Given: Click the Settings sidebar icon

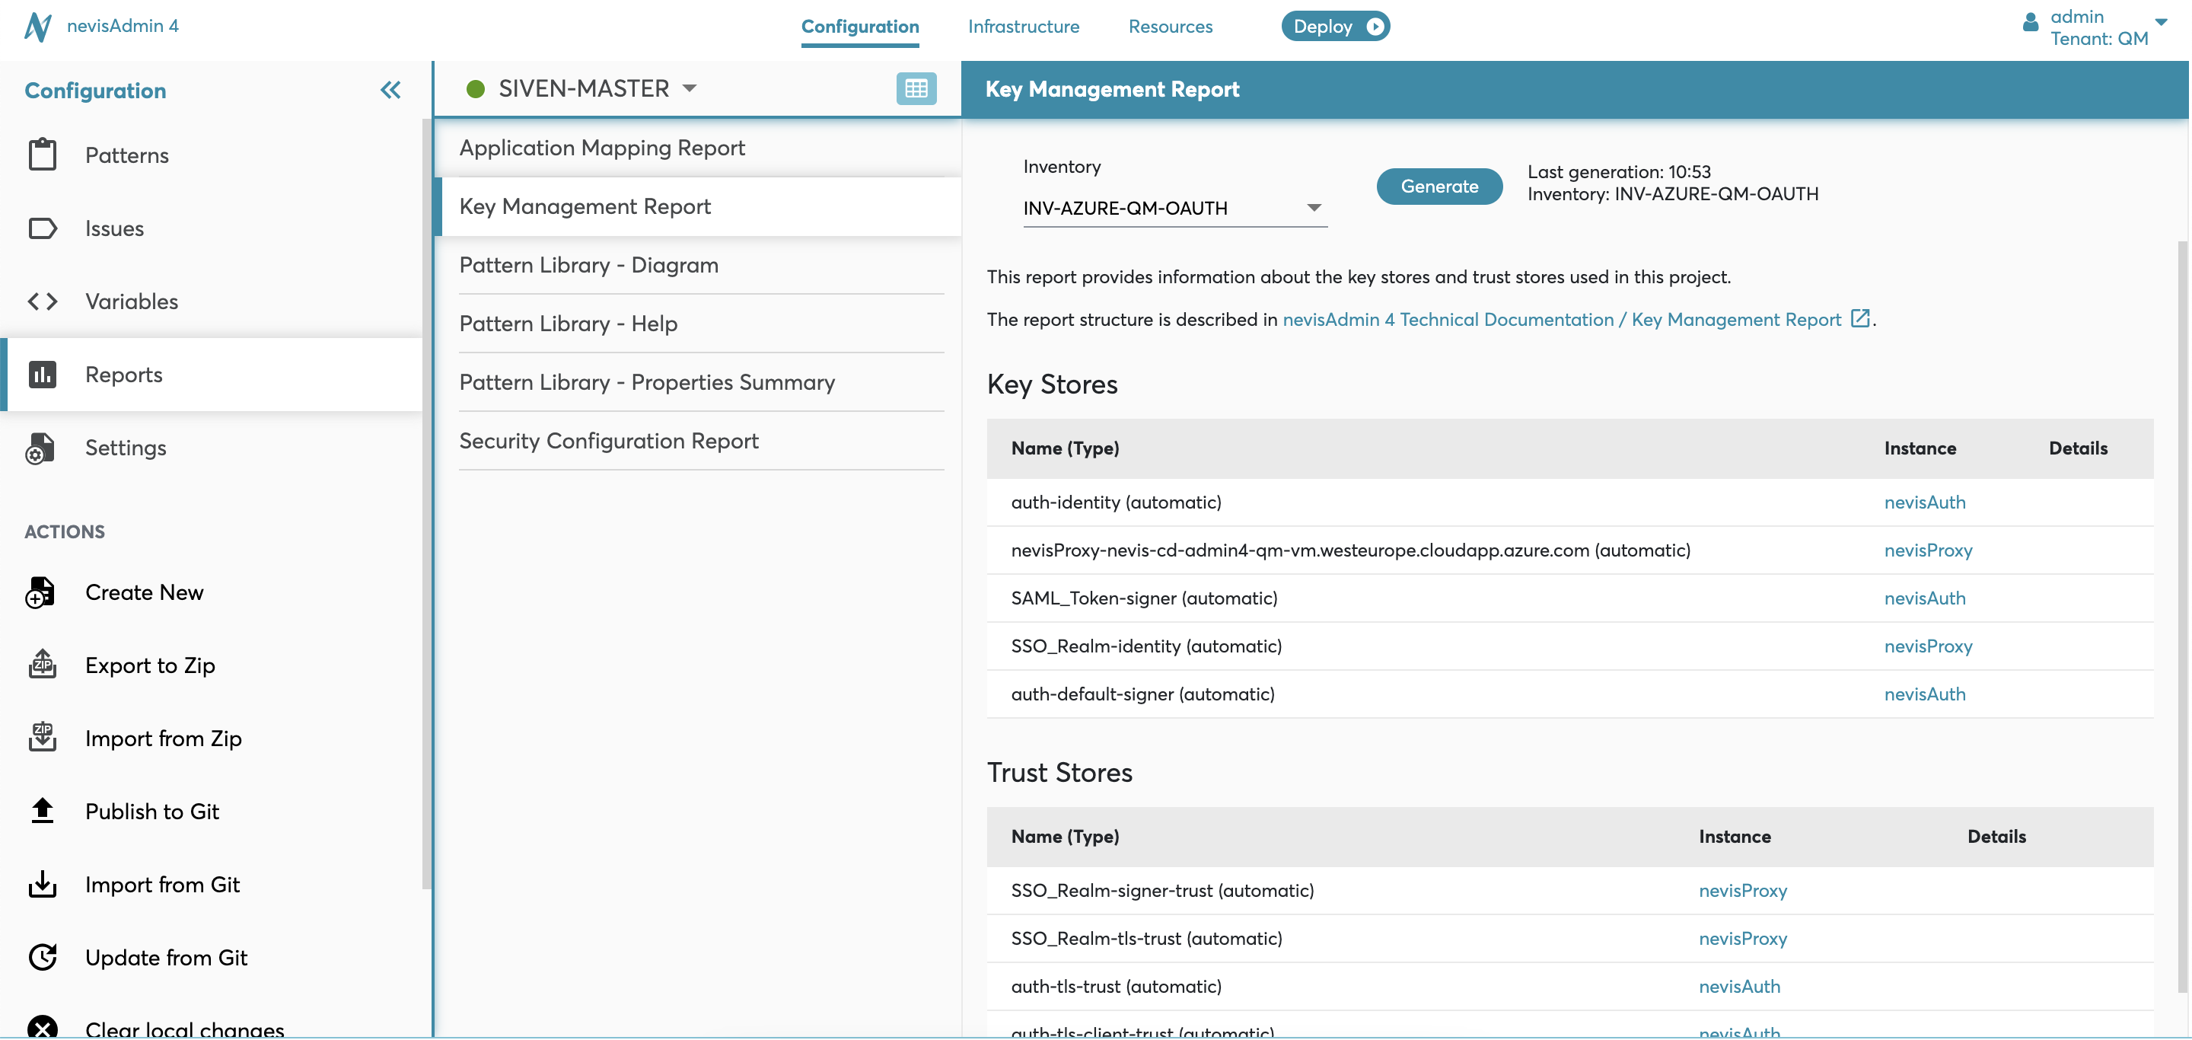Looking at the screenshot, I should [x=40, y=448].
